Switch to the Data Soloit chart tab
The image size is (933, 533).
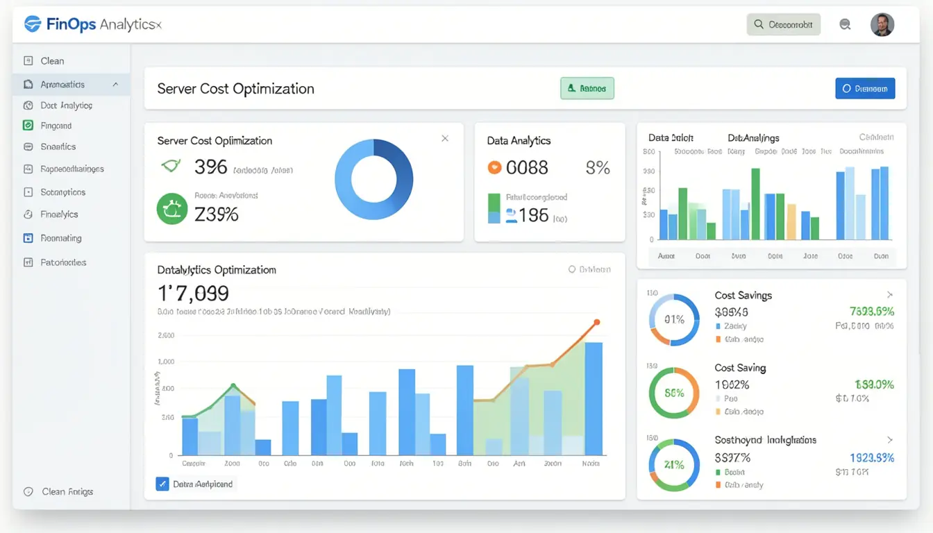(671, 138)
